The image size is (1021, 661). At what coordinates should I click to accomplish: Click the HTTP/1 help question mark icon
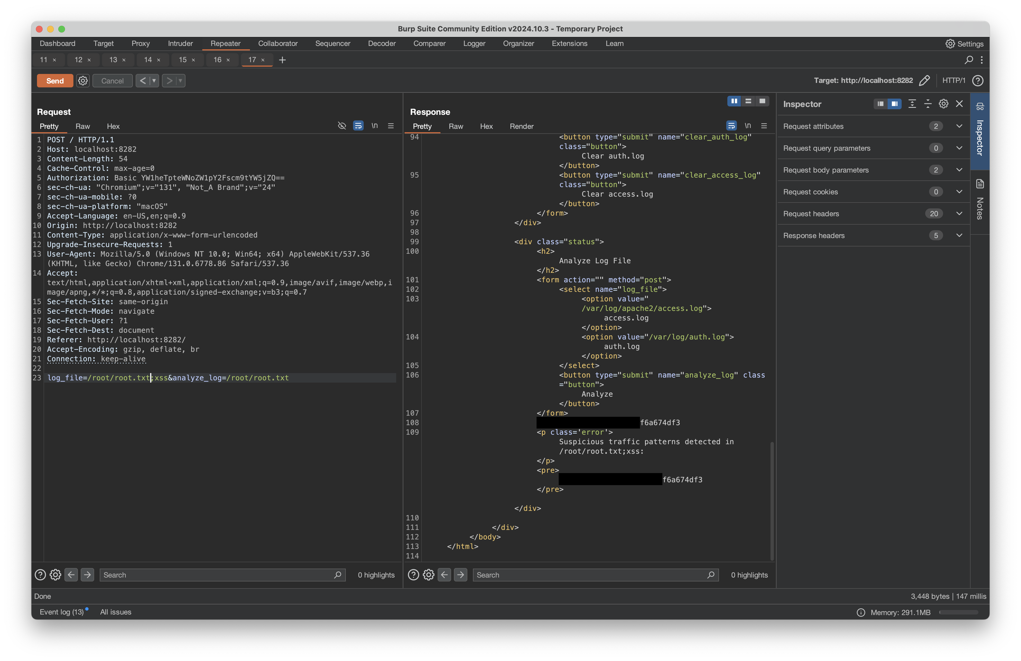pyautogui.click(x=978, y=81)
